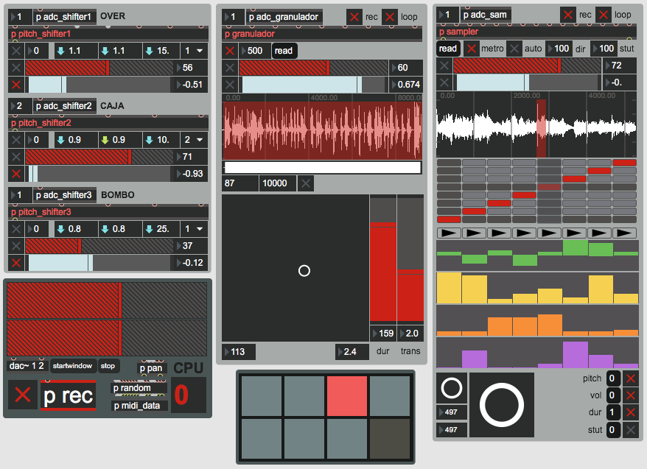Toggle the X beside the sampler vol value

point(631,395)
